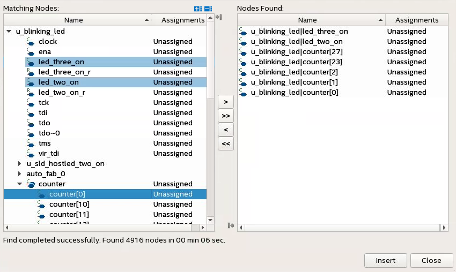This screenshot has width=456, height=272.
Task: Collapse the counter bus group
Action: 20,184
